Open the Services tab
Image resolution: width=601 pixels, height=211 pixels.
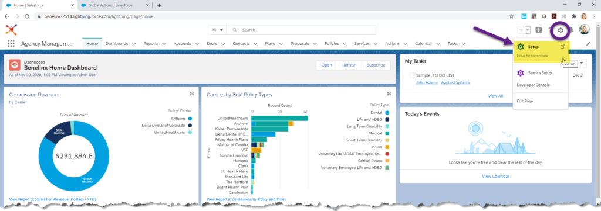[362, 43]
